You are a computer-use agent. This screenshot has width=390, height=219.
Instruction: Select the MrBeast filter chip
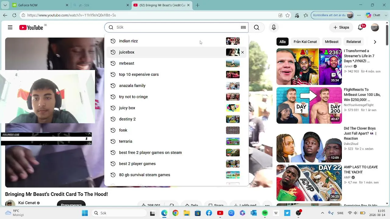point(331,42)
